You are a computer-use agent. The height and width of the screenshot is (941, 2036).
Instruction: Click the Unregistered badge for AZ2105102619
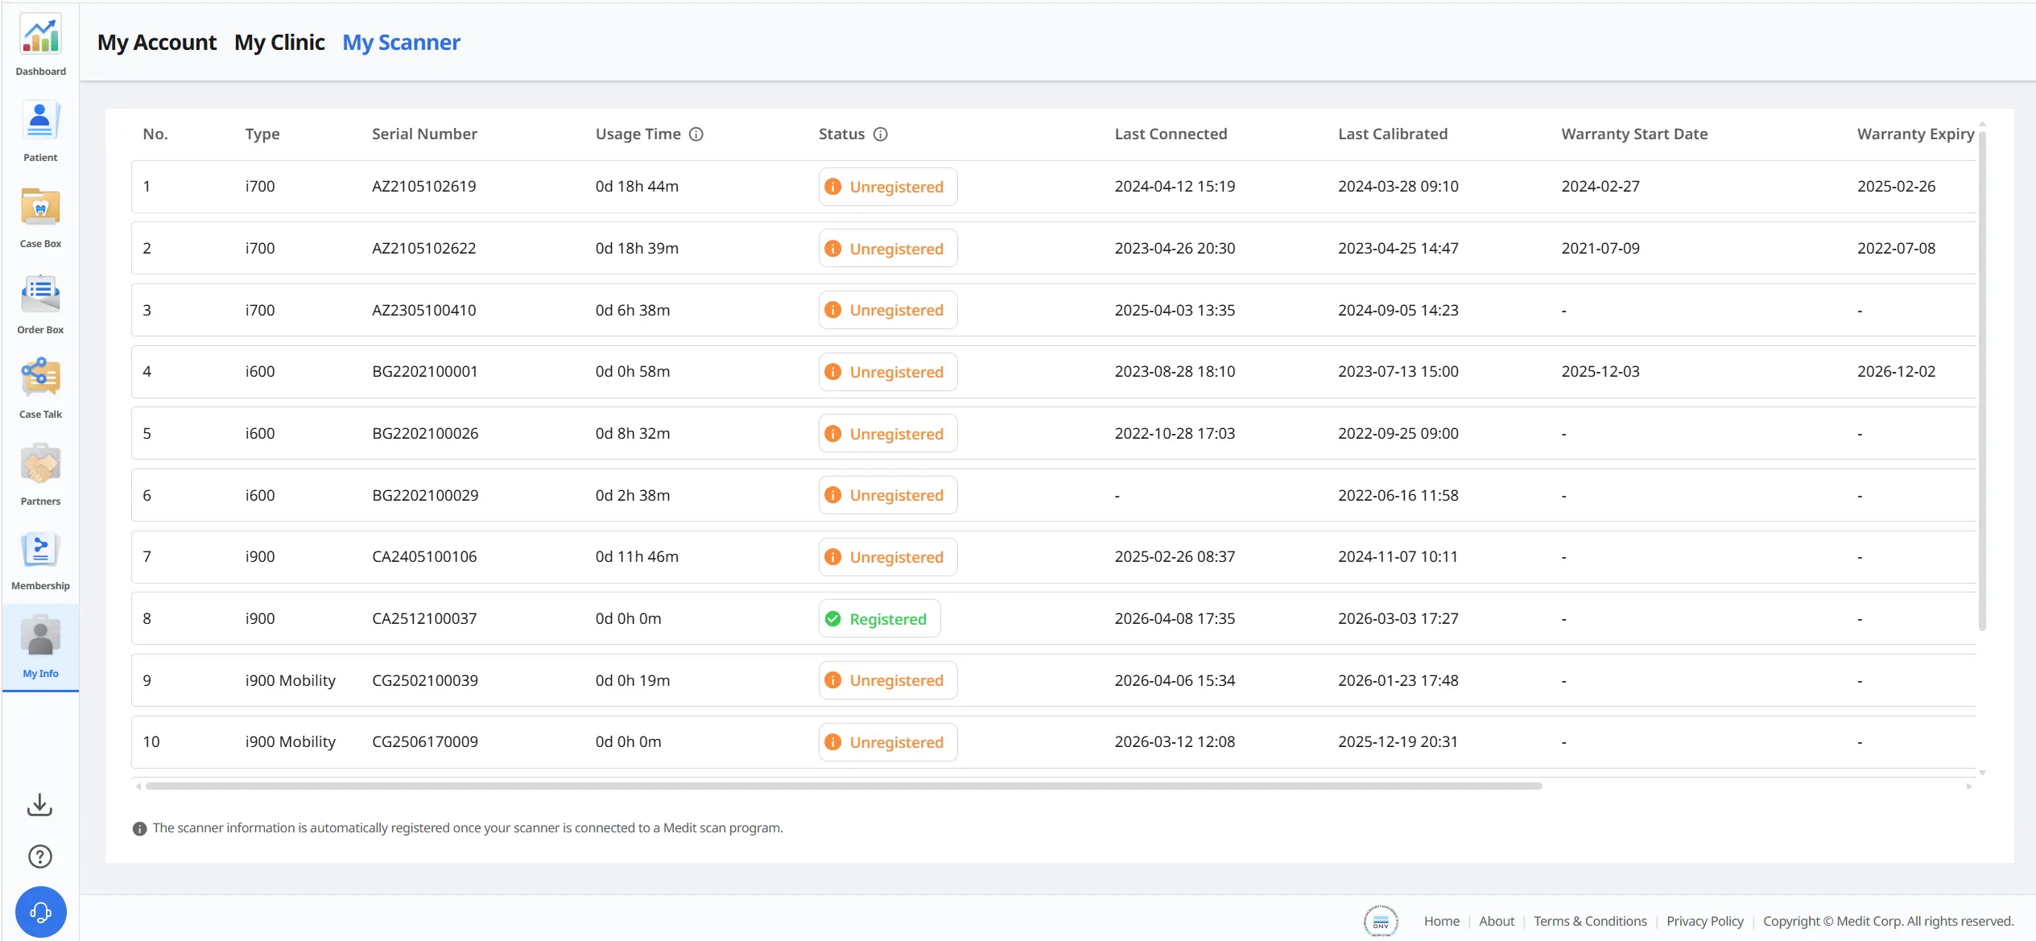(x=888, y=187)
